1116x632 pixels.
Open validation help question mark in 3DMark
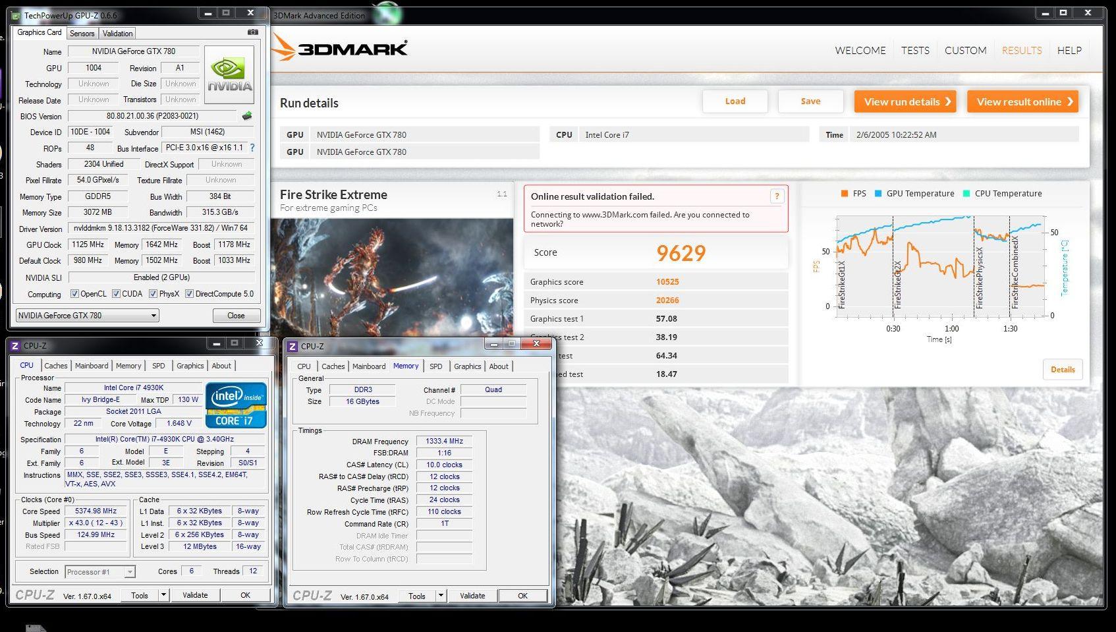click(777, 196)
